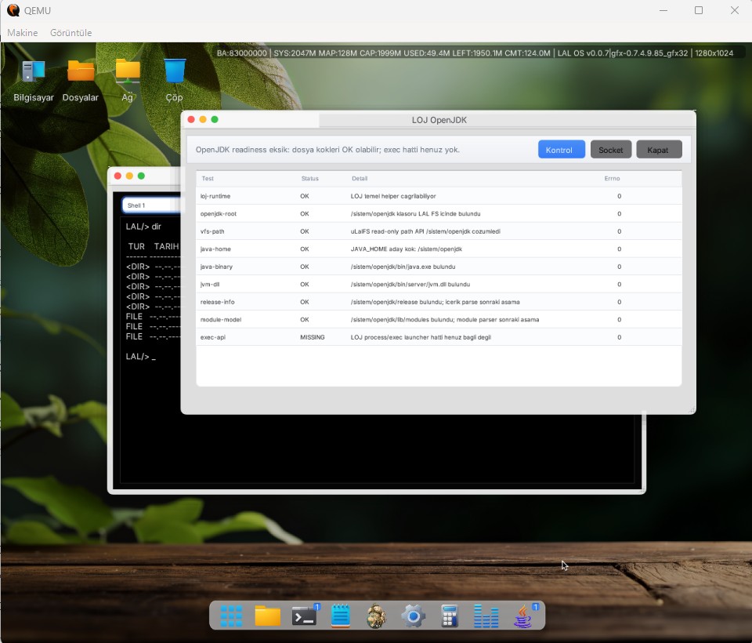
Task: Select the loj-runtime test row
Action: (439, 196)
